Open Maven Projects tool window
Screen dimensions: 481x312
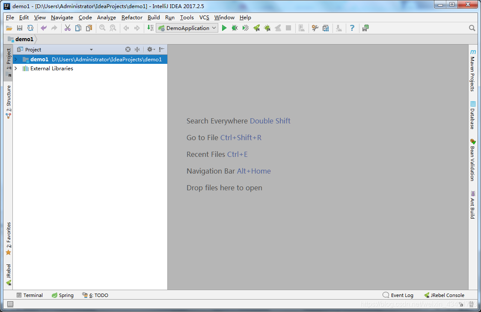pos(473,70)
